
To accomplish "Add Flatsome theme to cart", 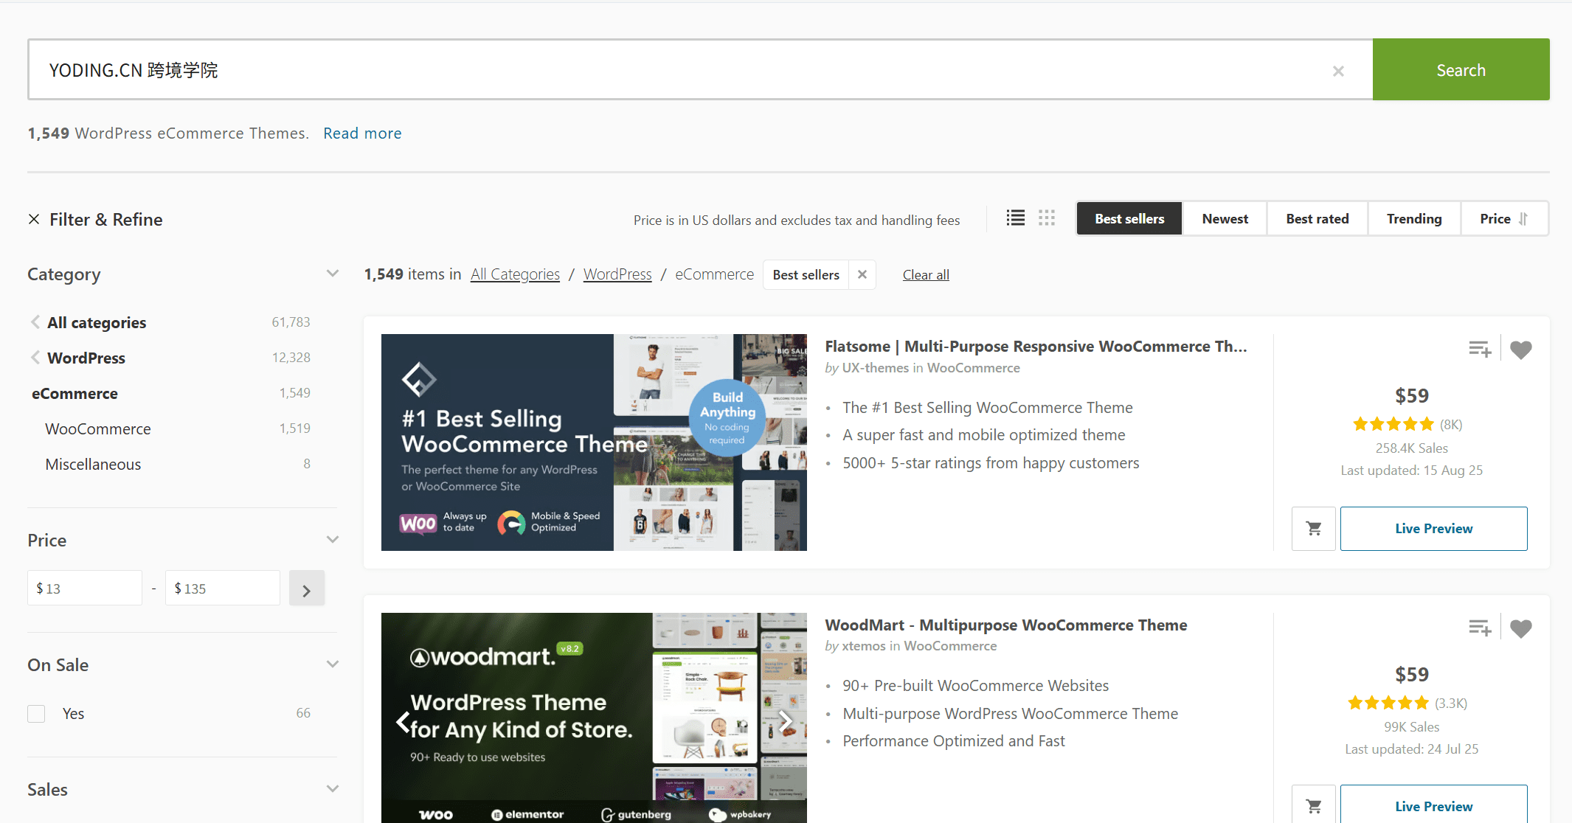I will coord(1313,528).
